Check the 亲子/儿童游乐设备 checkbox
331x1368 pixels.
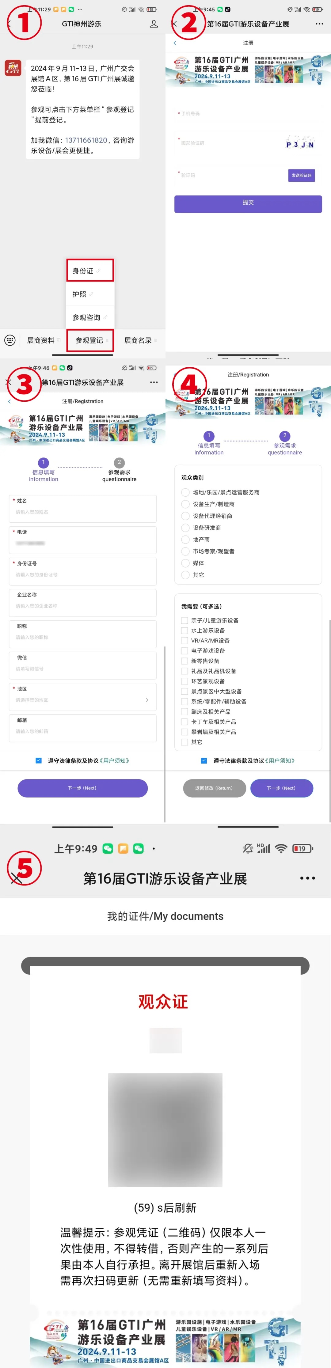tap(185, 620)
